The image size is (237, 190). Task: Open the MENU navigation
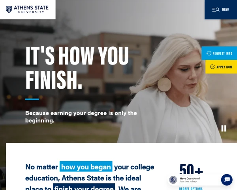(221, 9)
